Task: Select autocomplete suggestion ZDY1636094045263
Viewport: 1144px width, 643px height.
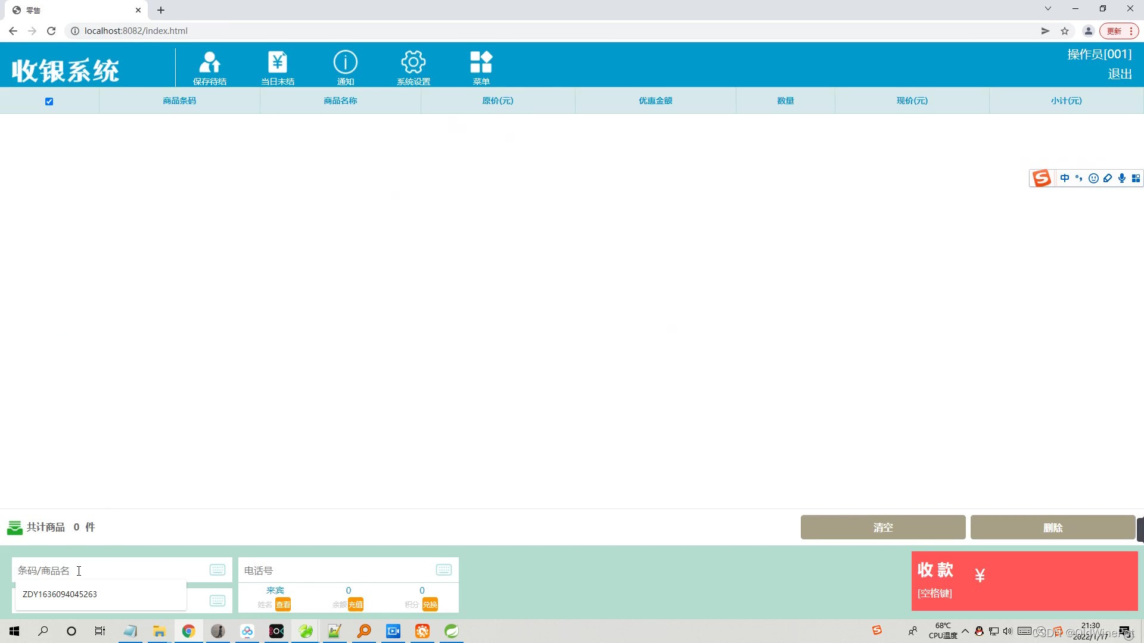Action: click(x=60, y=594)
